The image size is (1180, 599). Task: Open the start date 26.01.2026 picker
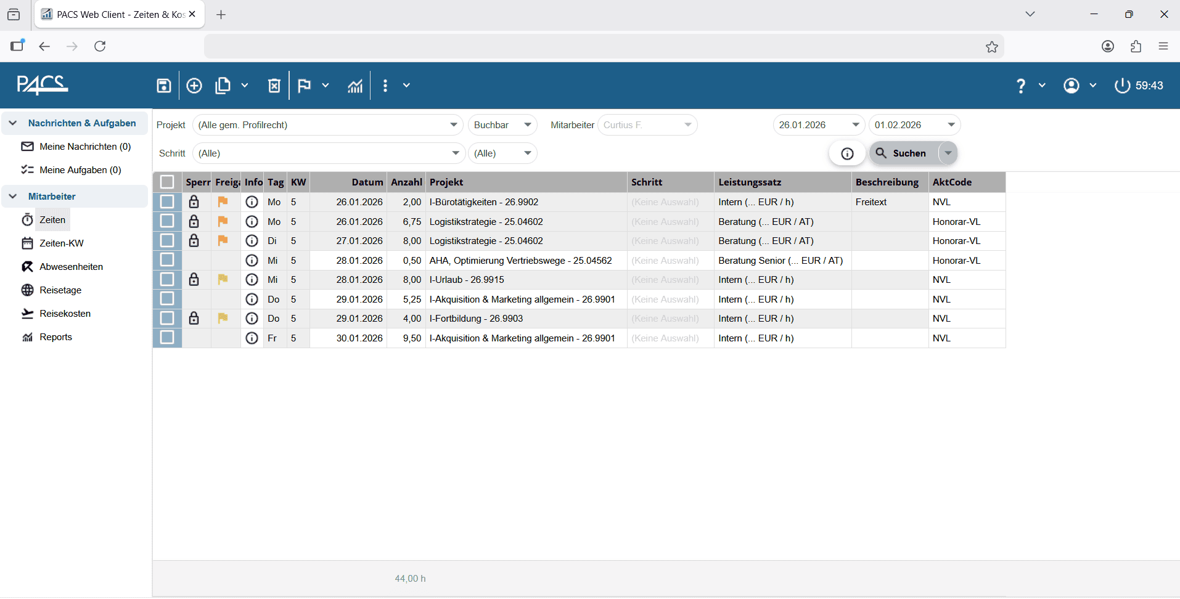[x=818, y=125]
